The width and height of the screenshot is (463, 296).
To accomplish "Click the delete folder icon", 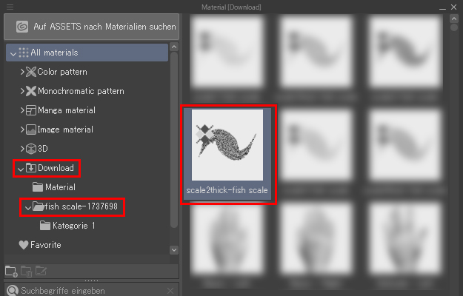I will point(26,272).
